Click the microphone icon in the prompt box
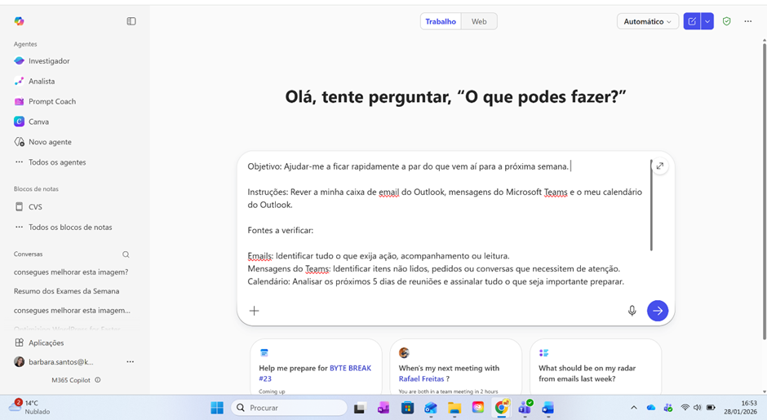 pyautogui.click(x=632, y=311)
